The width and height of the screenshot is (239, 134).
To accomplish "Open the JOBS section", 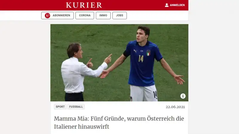I will [119, 15].
